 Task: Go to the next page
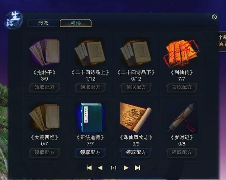[x=126, y=168]
